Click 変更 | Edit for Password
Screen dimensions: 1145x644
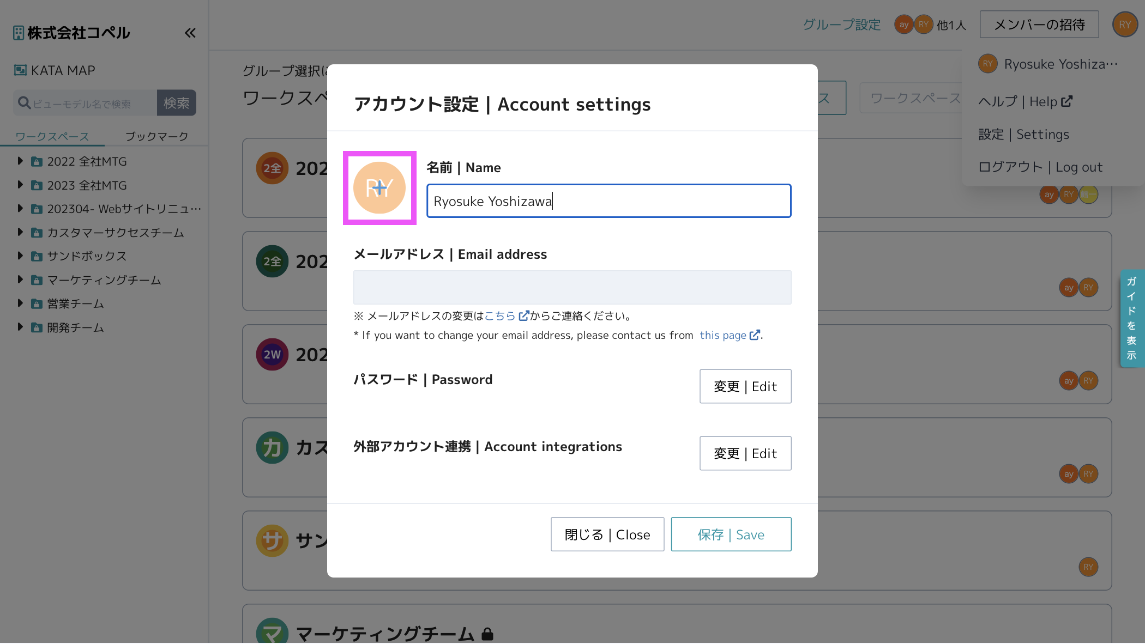click(x=745, y=387)
